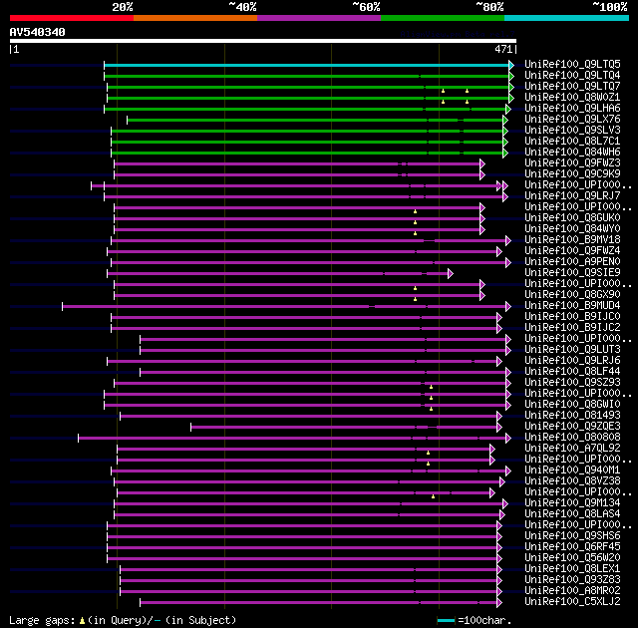
Task: Select the UniRef100_B9IJC2 label
Action: (x=572, y=328)
